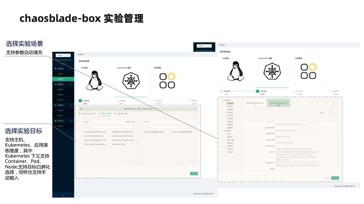Viewport: 364px width, 204px height.
Task: Click the 实验管理 sidebar section icon
Action: click(x=56, y=69)
